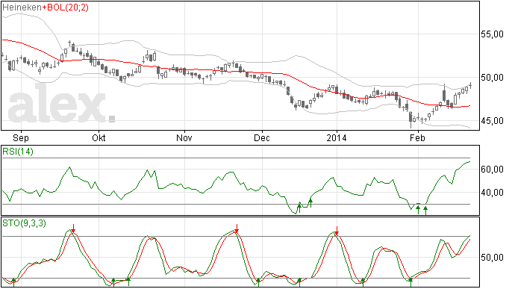Click the green stochastic arrow near February

411,282
